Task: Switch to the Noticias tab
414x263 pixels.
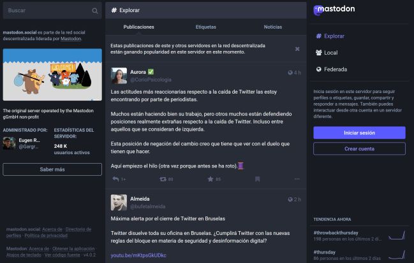Action: coord(273,27)
